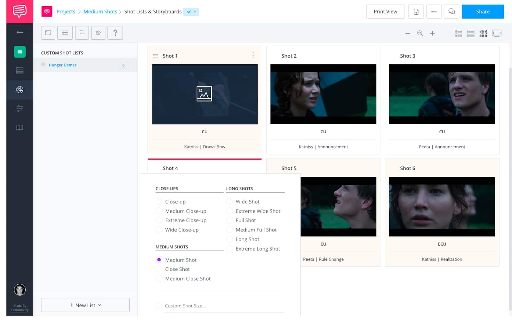
Task: Select the Close Shot radio option
Action: [x=159, y=269]
